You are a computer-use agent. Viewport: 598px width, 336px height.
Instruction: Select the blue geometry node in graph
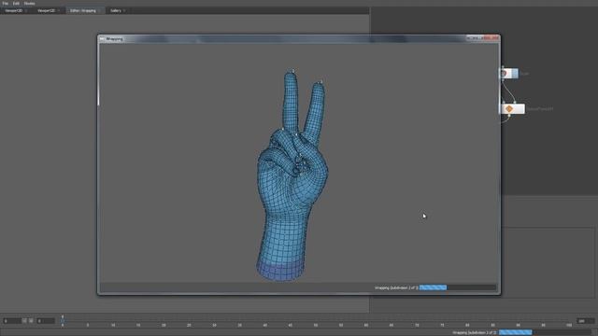510,73
